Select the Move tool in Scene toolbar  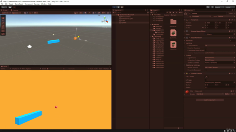3,21
